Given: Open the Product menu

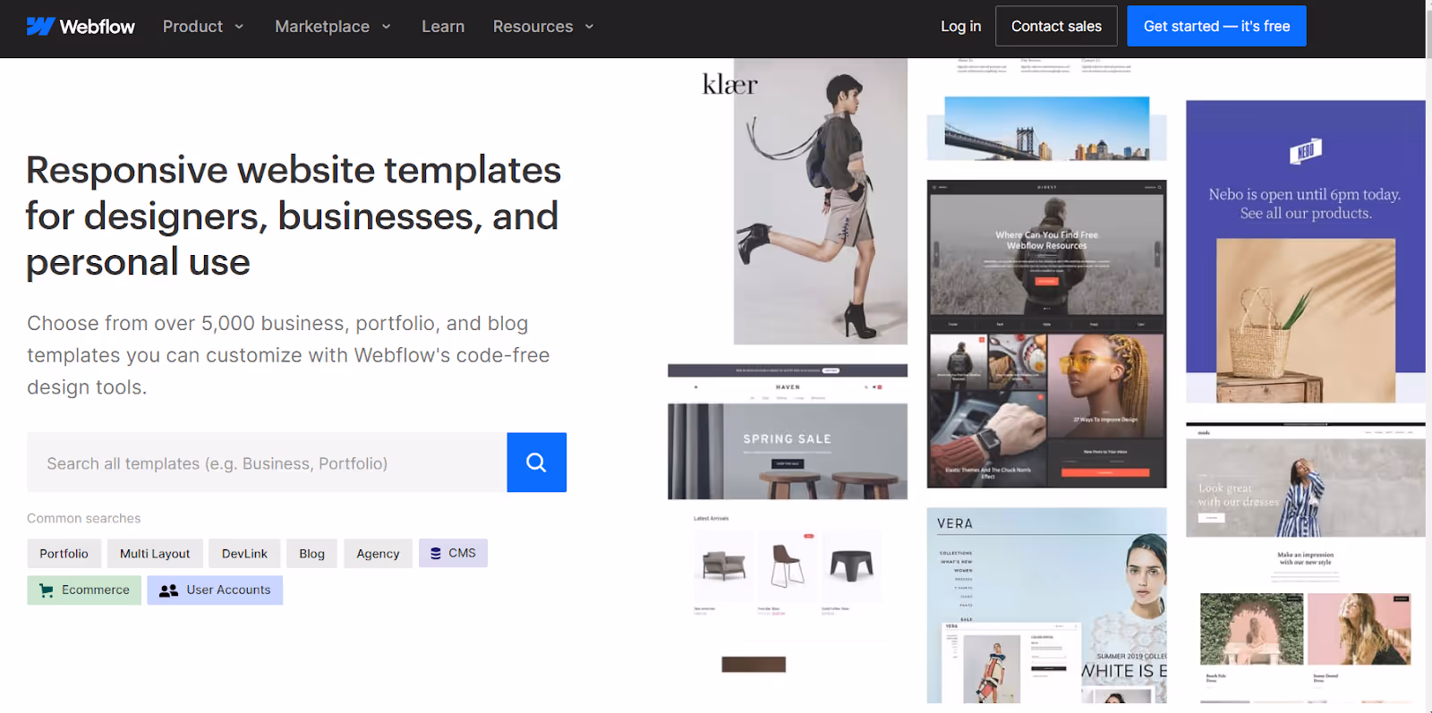Looking at the screenshot, I should point(203,27).
